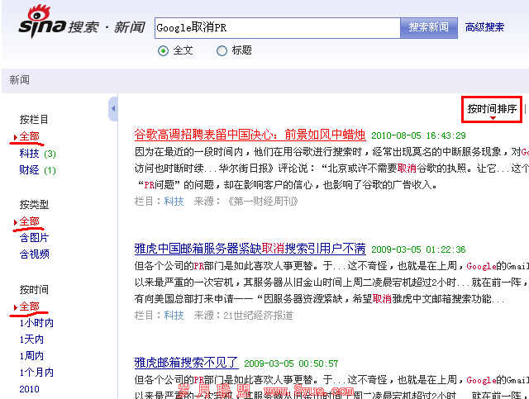Open article 雅虎中国邮箱服务器紧缺取消搜索引用户不满
Screen dimensions: 529x399
tap(250, 249)
